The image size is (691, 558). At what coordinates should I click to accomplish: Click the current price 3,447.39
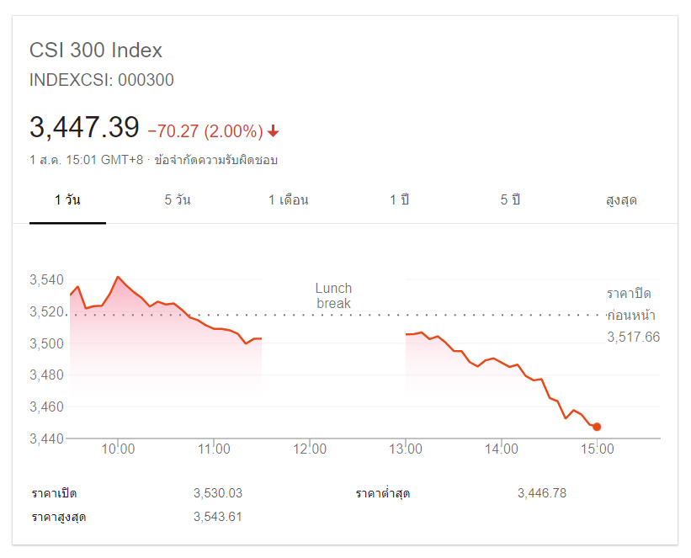coord(84,128)
